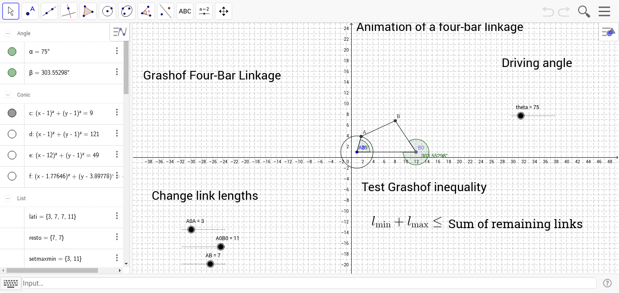This screenshot has height=293, width=619.
Task: Click the Input bar field
Action: tap(309, 283)
